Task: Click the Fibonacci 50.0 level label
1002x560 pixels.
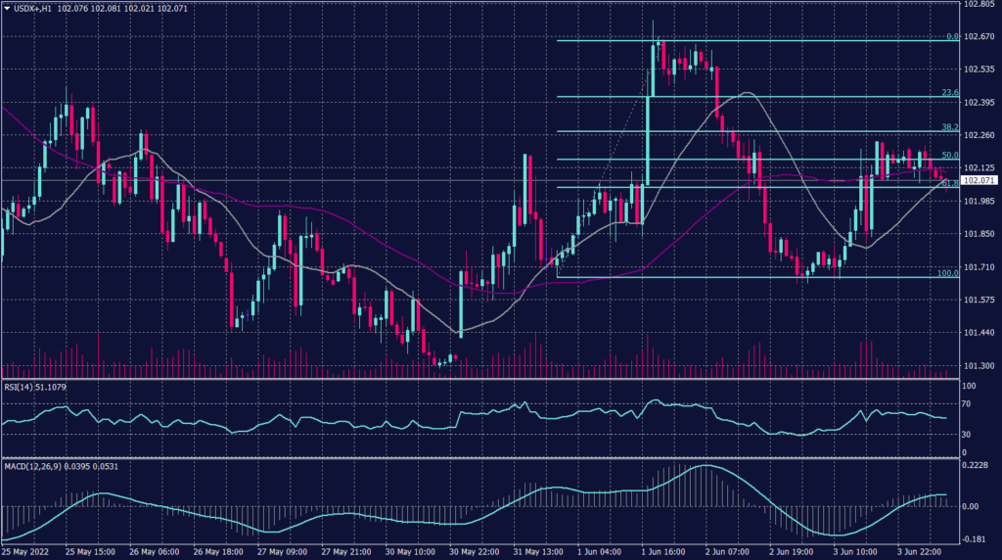Action: 949,156
